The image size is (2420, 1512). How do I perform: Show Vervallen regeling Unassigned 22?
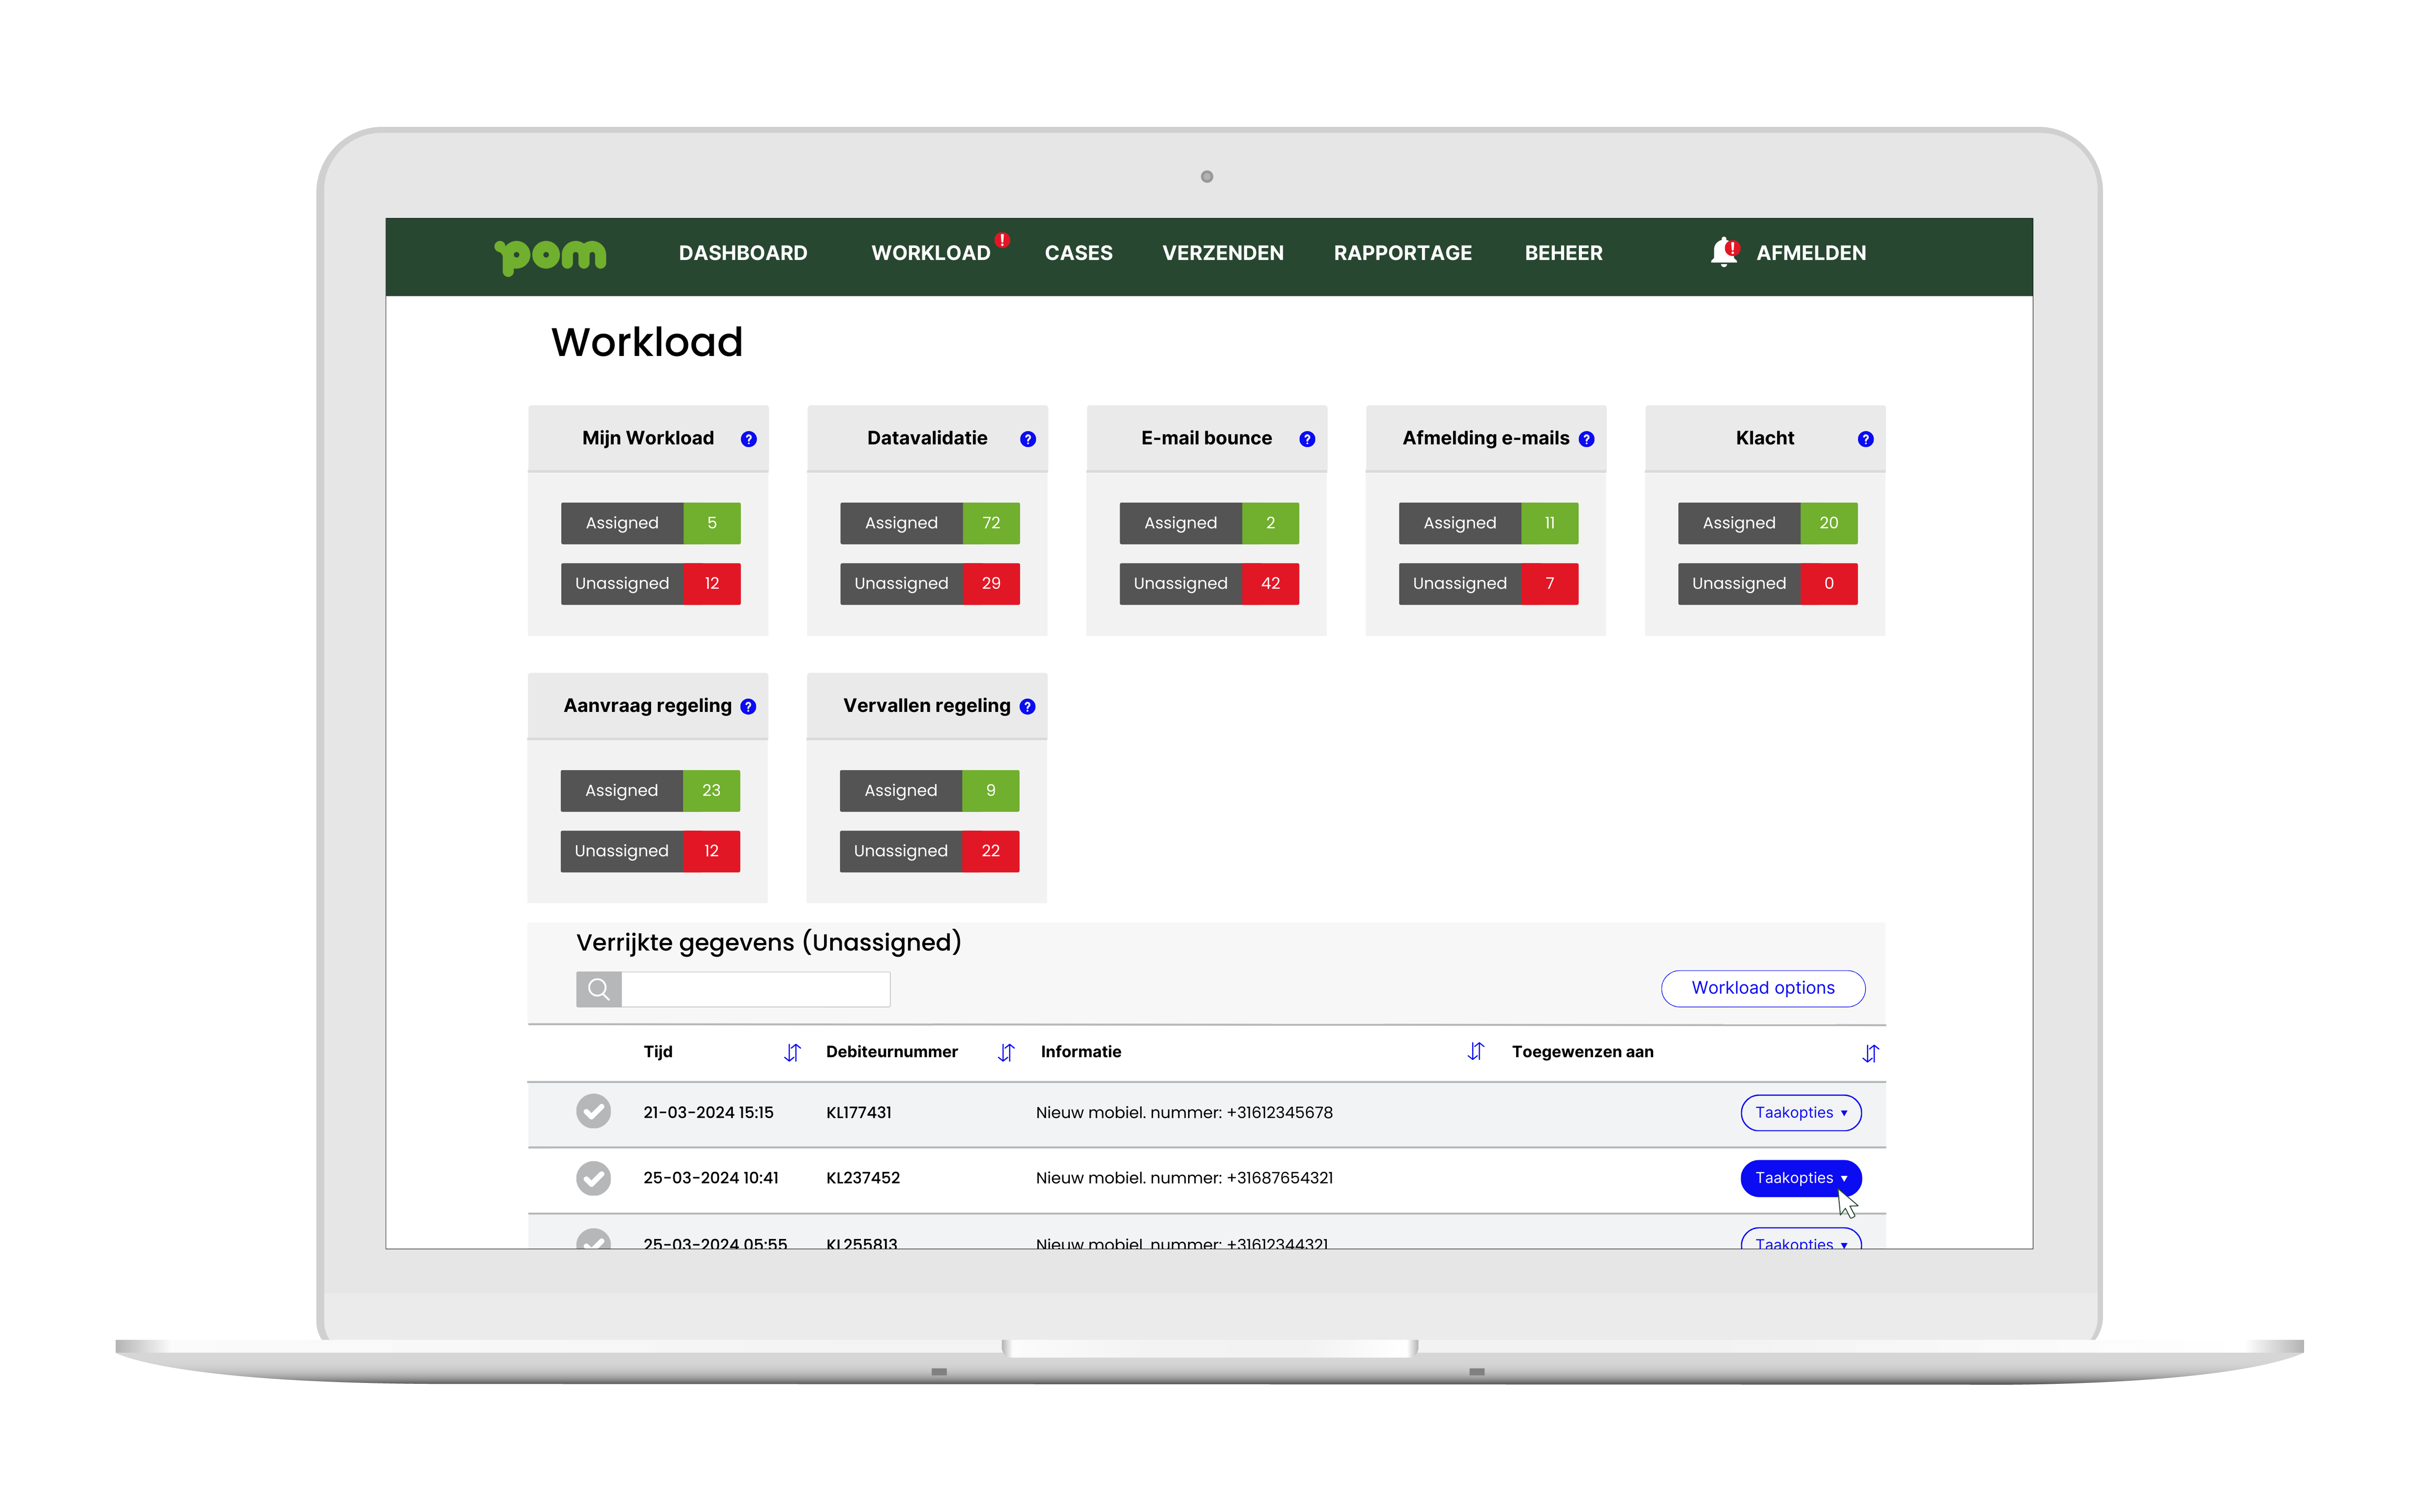tap(929, 851)
